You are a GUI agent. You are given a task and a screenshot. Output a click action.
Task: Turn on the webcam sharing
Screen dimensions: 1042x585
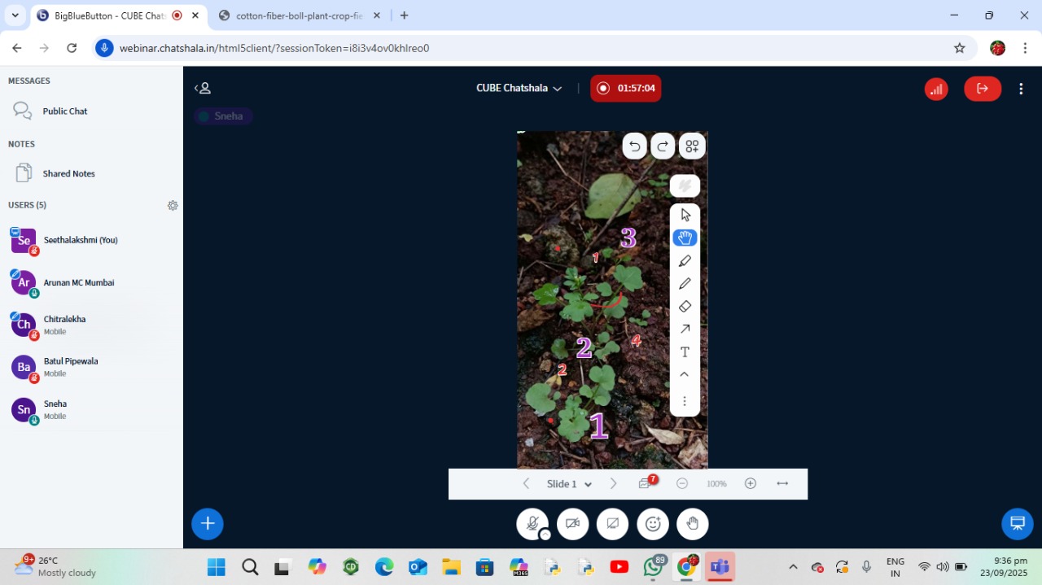point(572,524)
